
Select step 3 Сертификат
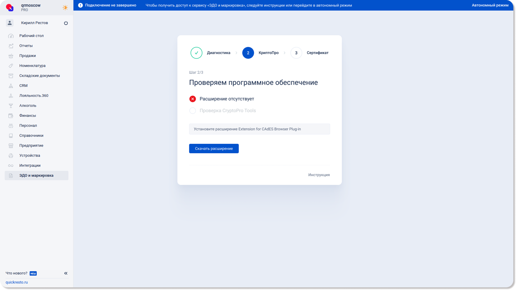pyautogui.click(x=296, y=53)
